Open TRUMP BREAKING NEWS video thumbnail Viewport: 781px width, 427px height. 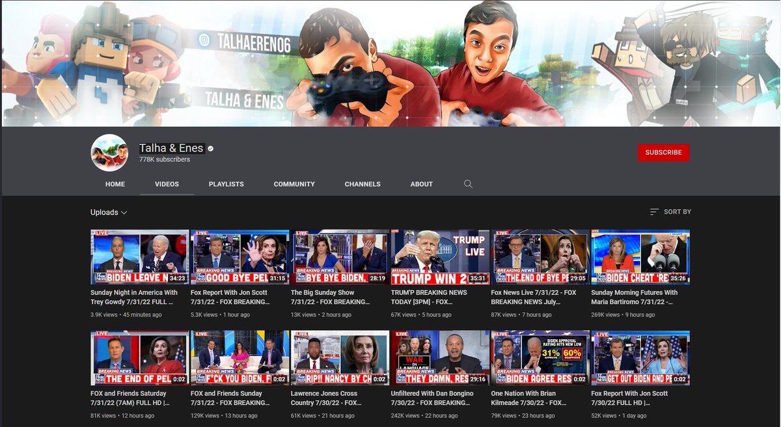[x=440, y=257]
